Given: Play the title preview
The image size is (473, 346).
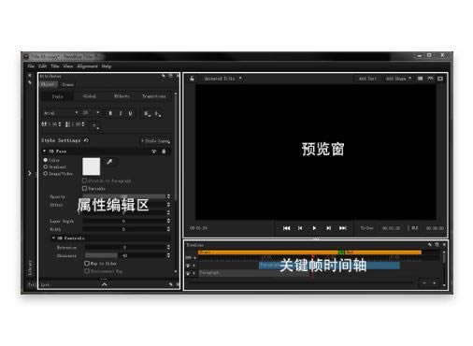Looking at the screenshot, I should pos(314,228).
